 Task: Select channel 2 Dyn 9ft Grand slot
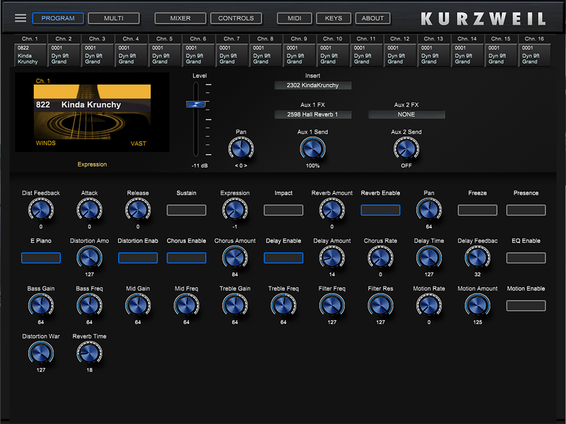[x=64, y=55]
